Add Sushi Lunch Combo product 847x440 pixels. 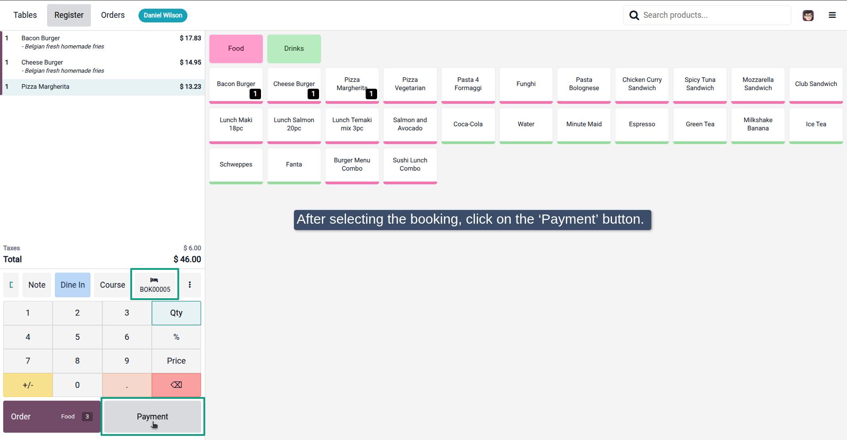[410, 166]
